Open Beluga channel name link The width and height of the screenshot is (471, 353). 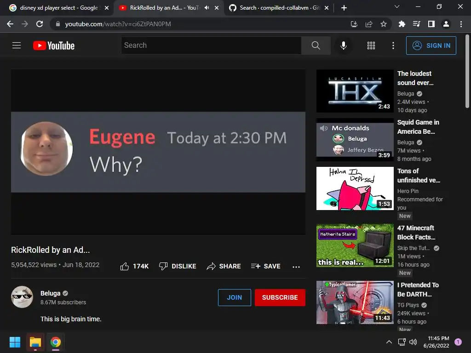click(51, 293)
